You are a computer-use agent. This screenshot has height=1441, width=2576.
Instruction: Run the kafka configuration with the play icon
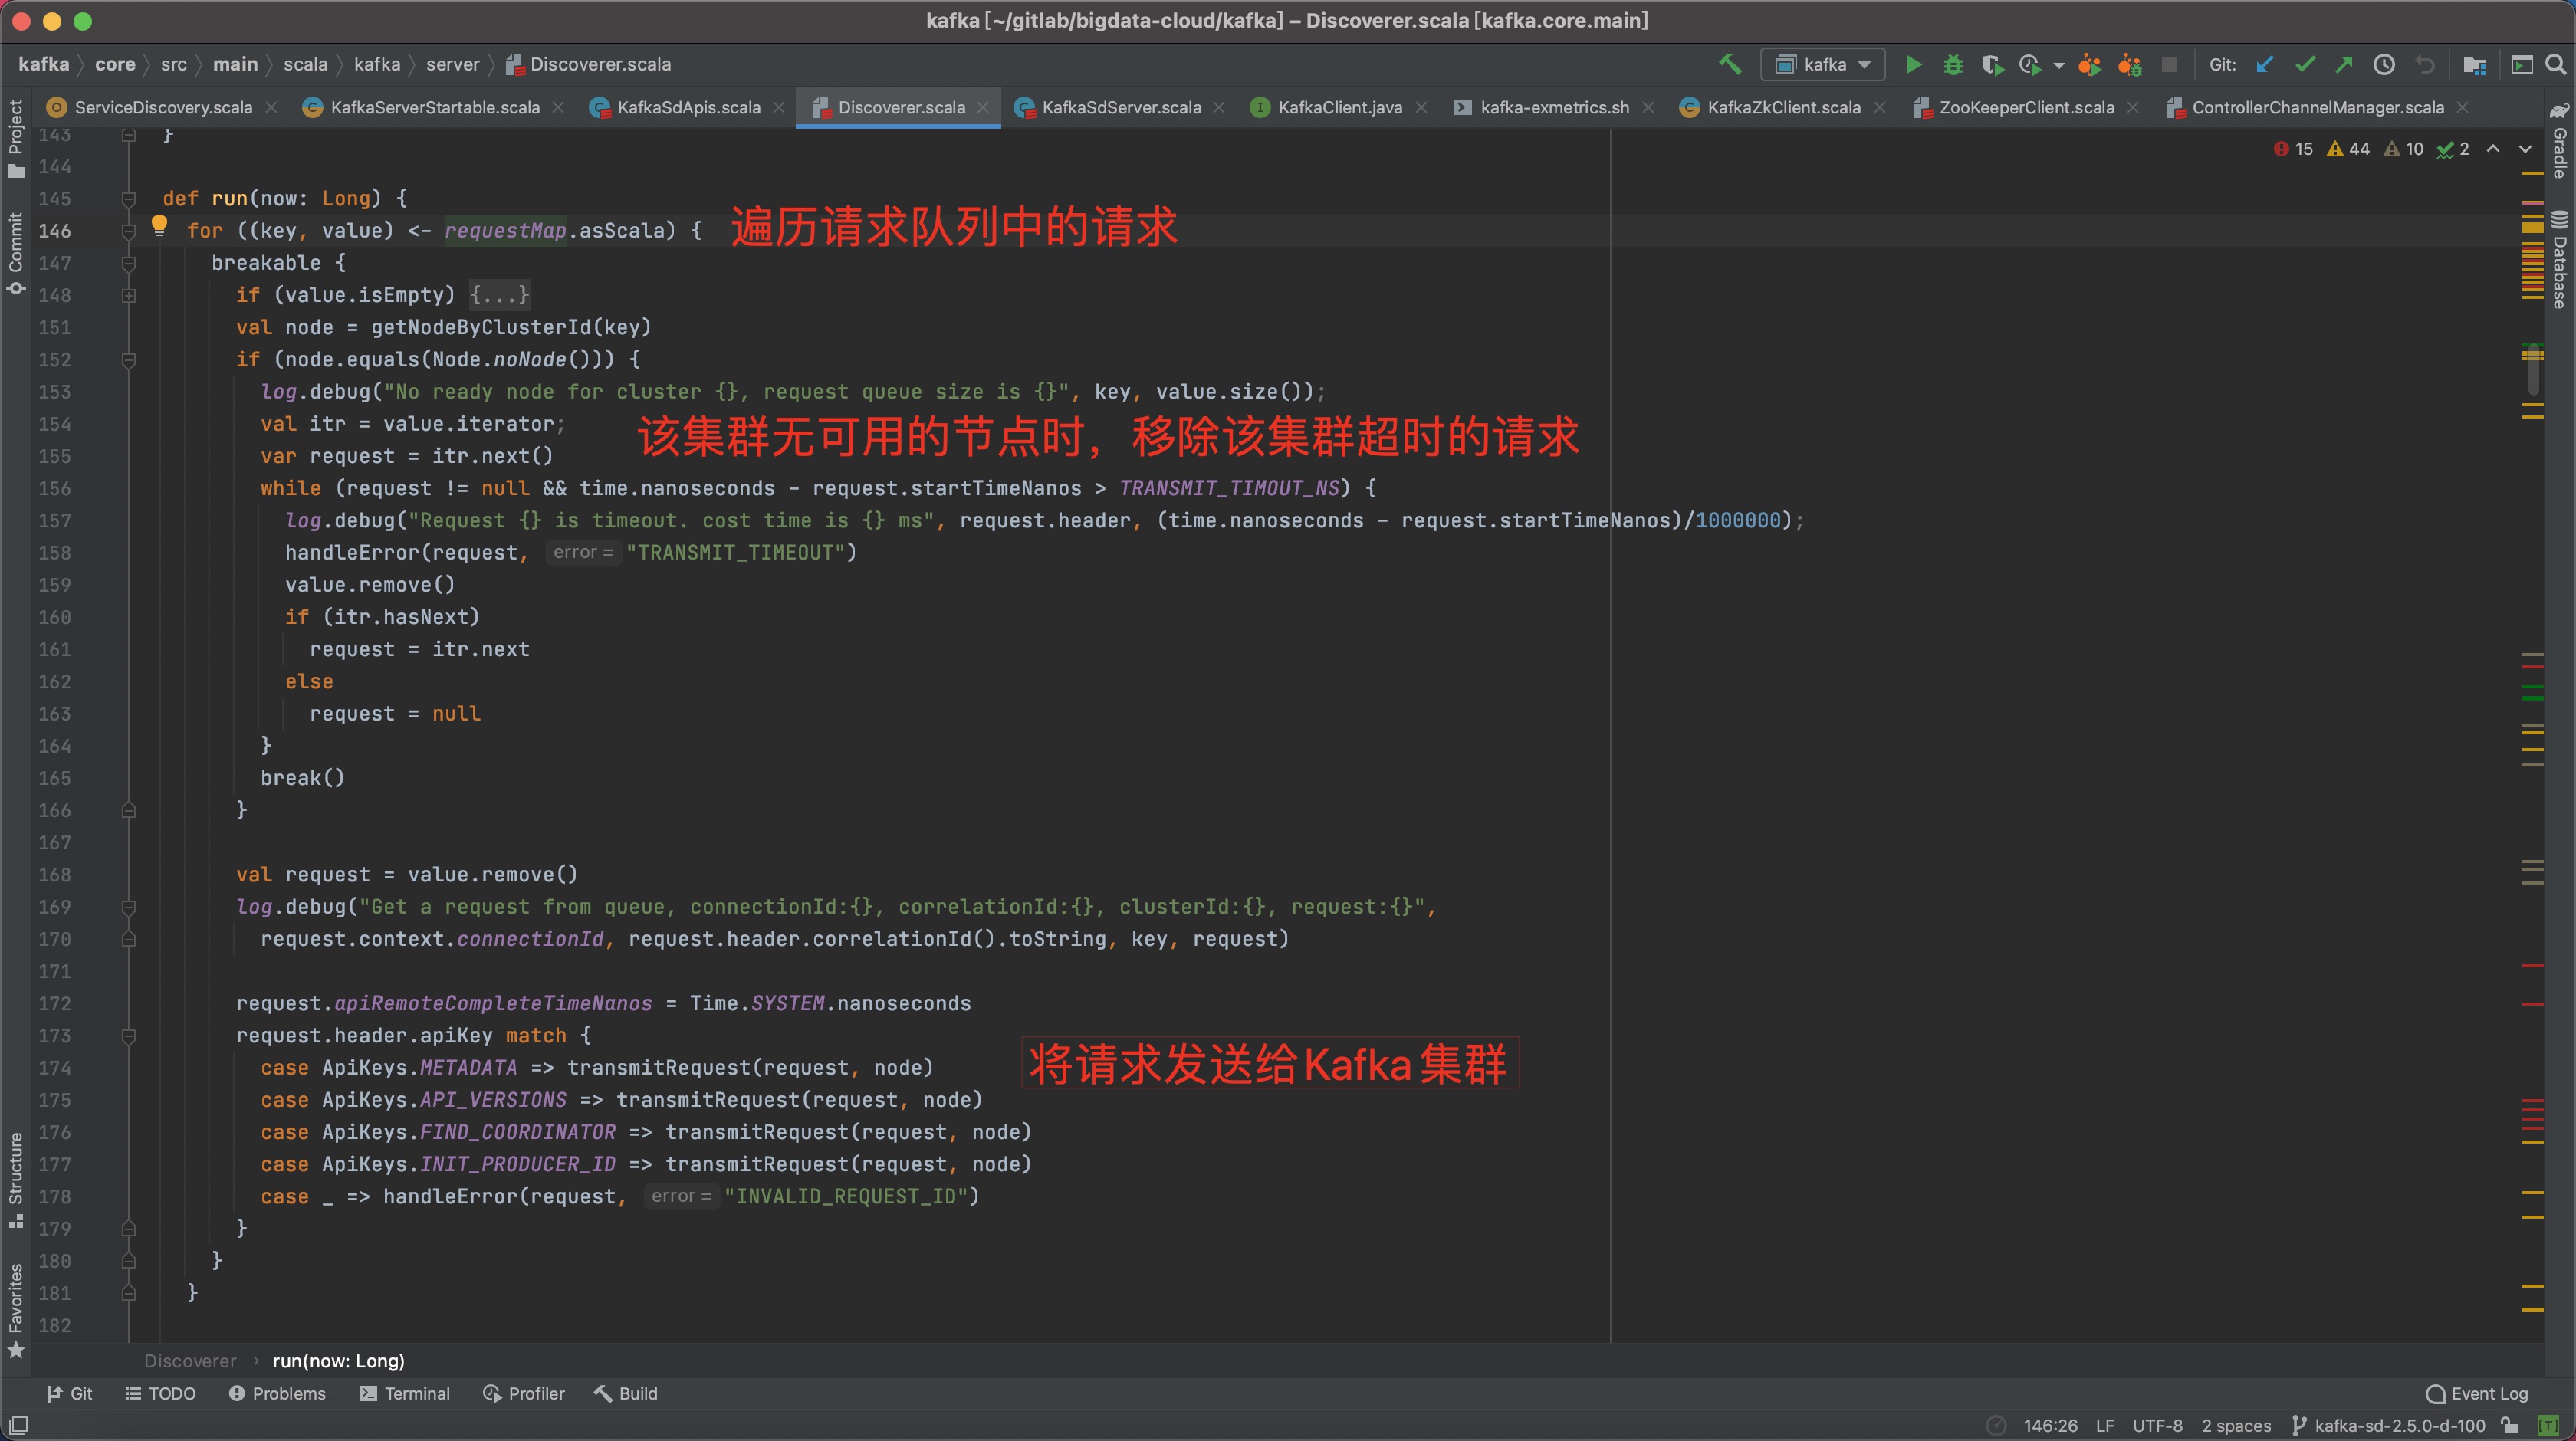(1912, 64)
